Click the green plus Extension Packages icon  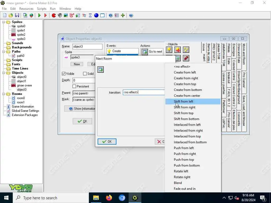(123, 15)
